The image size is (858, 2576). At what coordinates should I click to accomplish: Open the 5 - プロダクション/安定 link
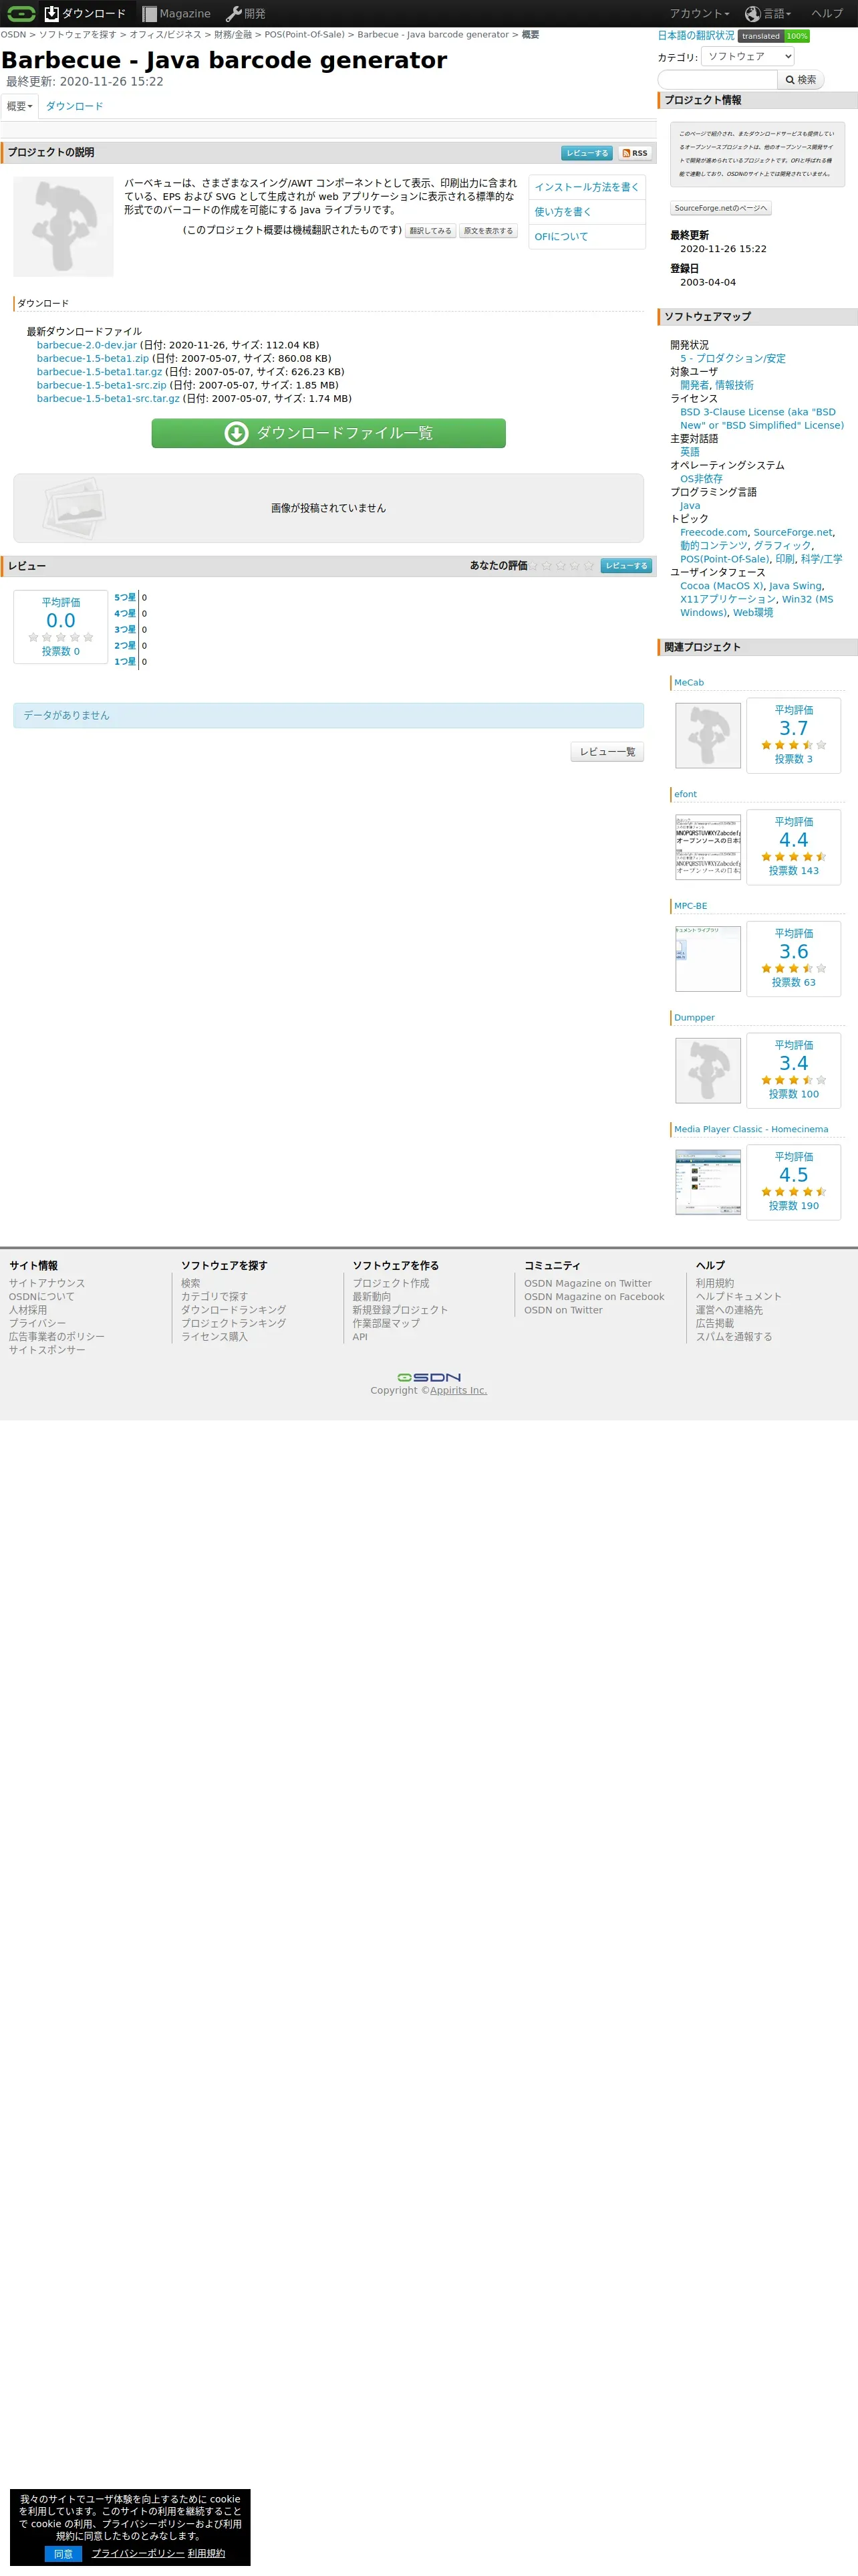[x=733, y=358]
